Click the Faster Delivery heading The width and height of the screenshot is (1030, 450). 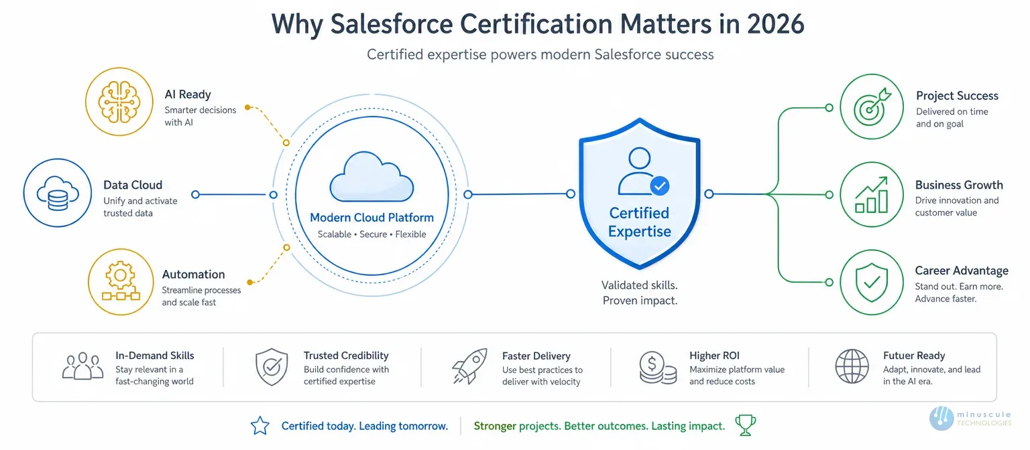click(536, 356)
